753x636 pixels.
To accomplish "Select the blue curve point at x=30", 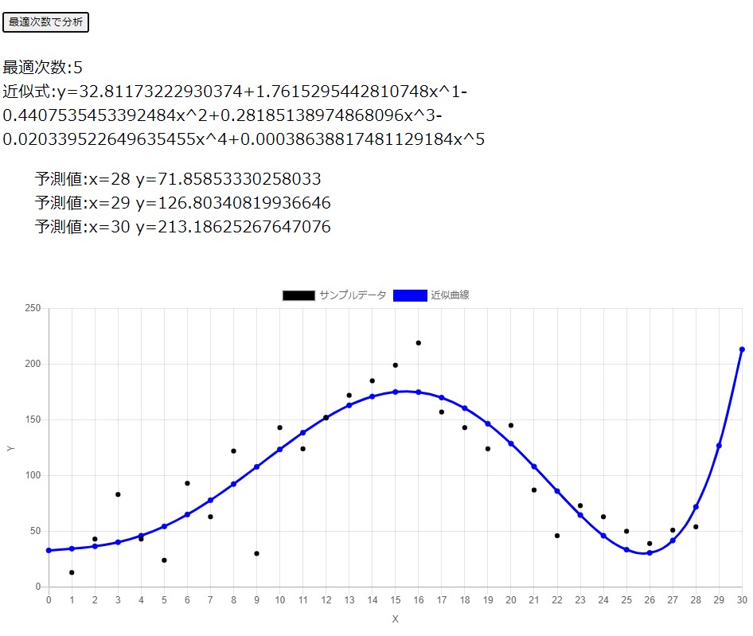I will click(742, 349).
